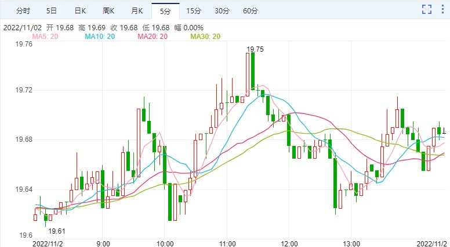This screenshot has width=450, height=247.
Task: Click the tall green candle below 19.75
Action: [253, 71]
